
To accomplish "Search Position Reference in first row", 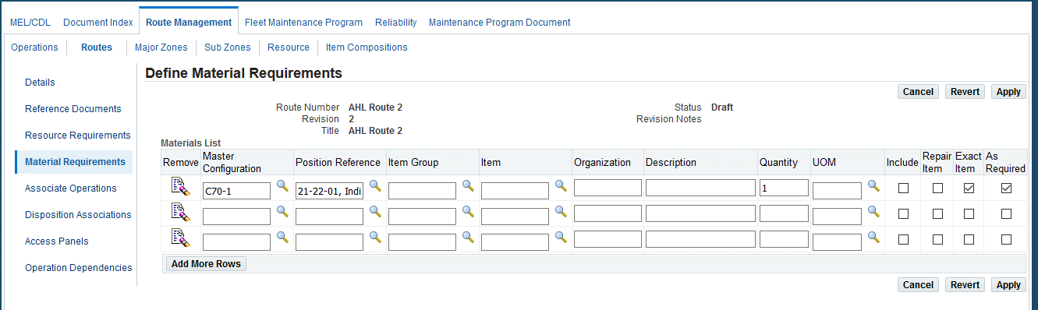I will click(x=375, y=186).
